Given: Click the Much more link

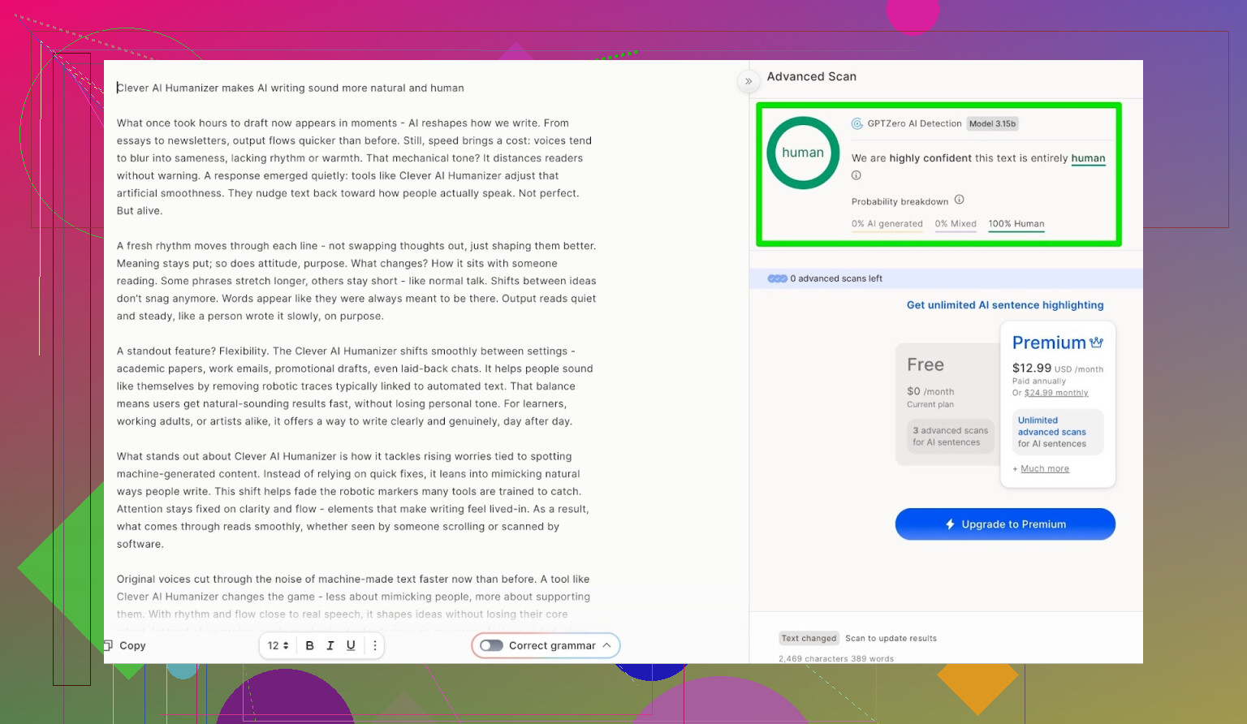Looking at the screenshot, I should [1044, 469].
